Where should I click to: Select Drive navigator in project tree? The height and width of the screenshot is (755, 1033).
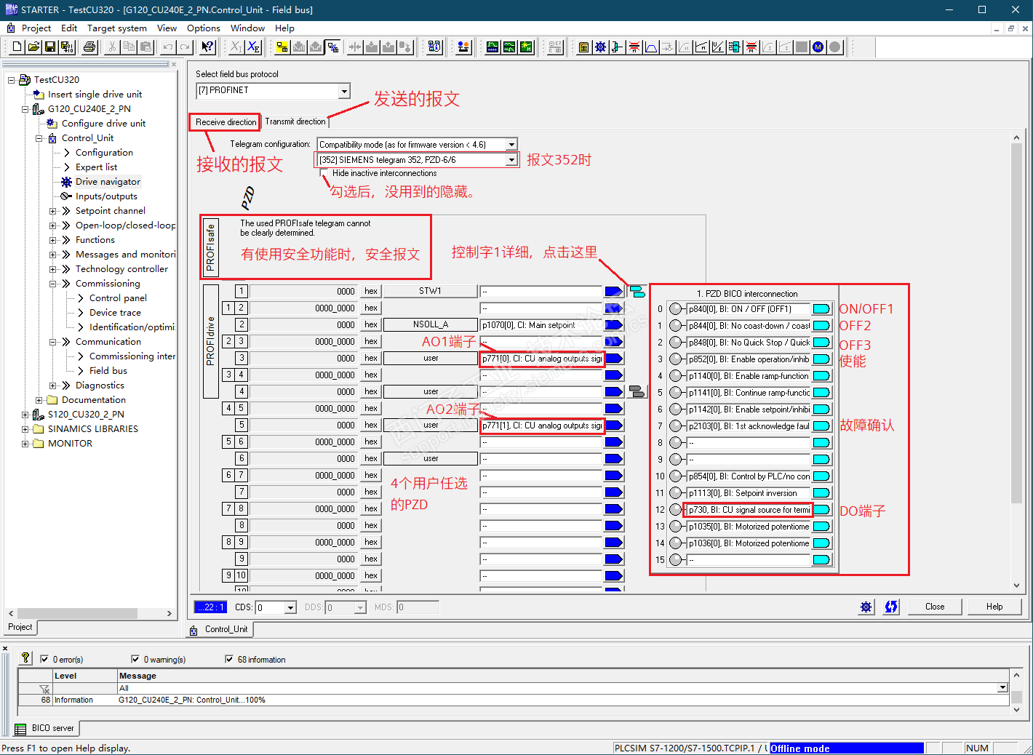tap(108, 182)
